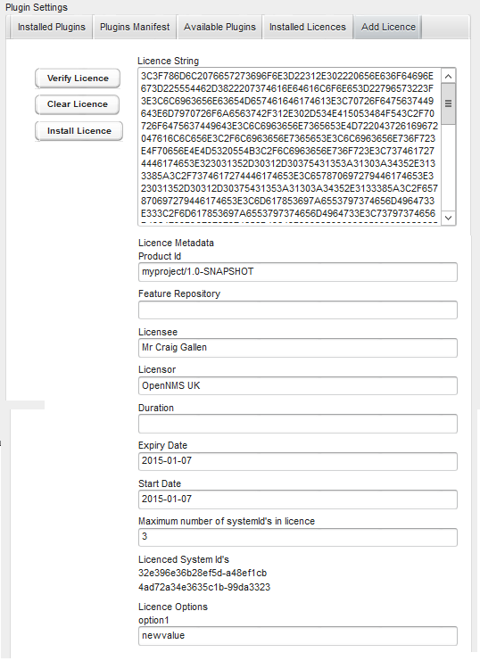Switch to the Plugins Manifest tab

point(135,27)
